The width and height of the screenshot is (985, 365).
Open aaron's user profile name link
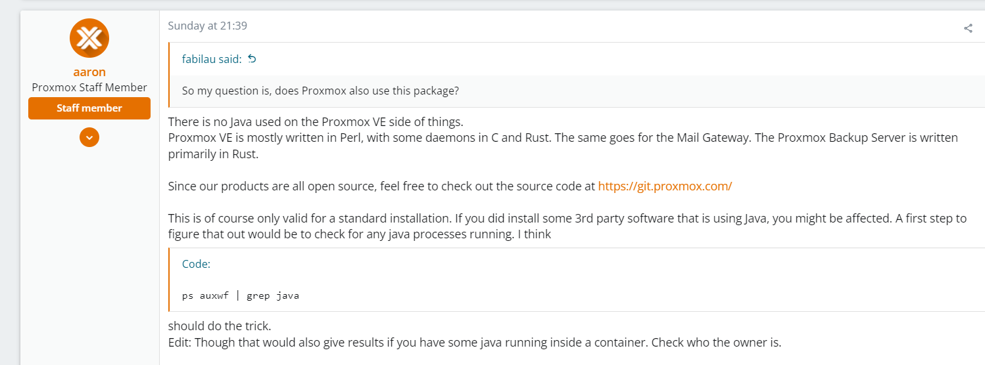[89, 72]
